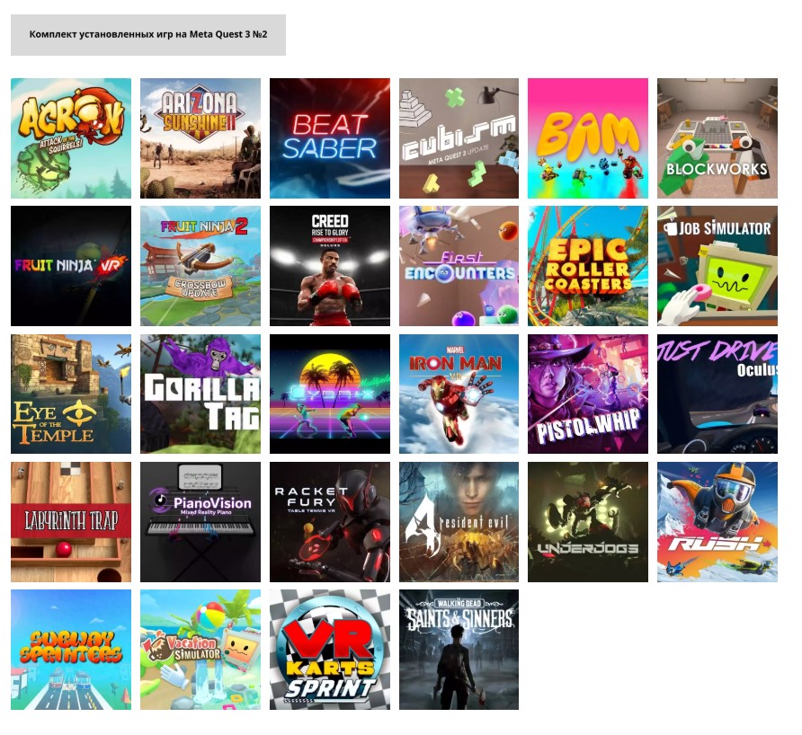The image size is (802, 735).
Task: Open the Gorilla Tag game cover
Action: [x=200, y=394]
